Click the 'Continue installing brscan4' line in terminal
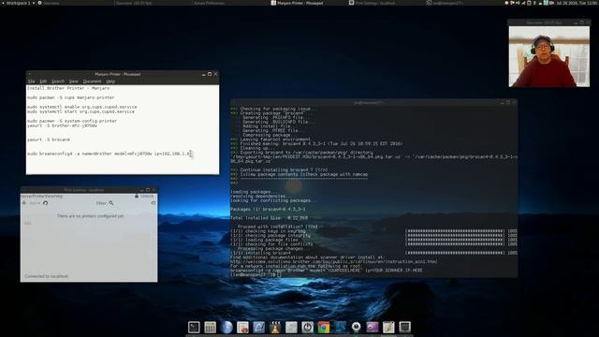This screenshot has width=599, height=337. click(x=284, y=170)
